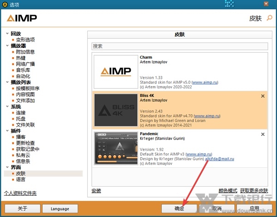The height and width of the screenshot is (217, 277).
Task: Open www.aimp.ru link under Charm skin
Action: 205,82
